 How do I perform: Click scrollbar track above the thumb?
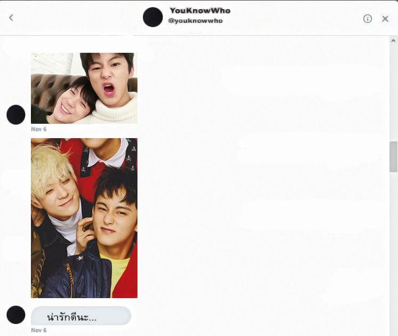393,93
